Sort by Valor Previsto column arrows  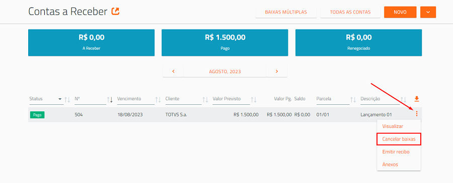(254, 100)
